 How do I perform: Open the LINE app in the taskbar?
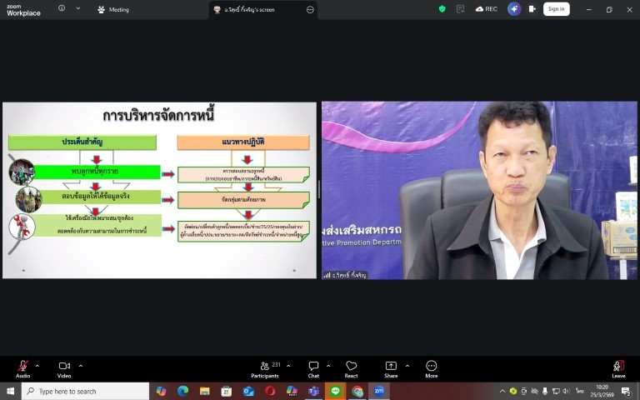coord(336,391)
